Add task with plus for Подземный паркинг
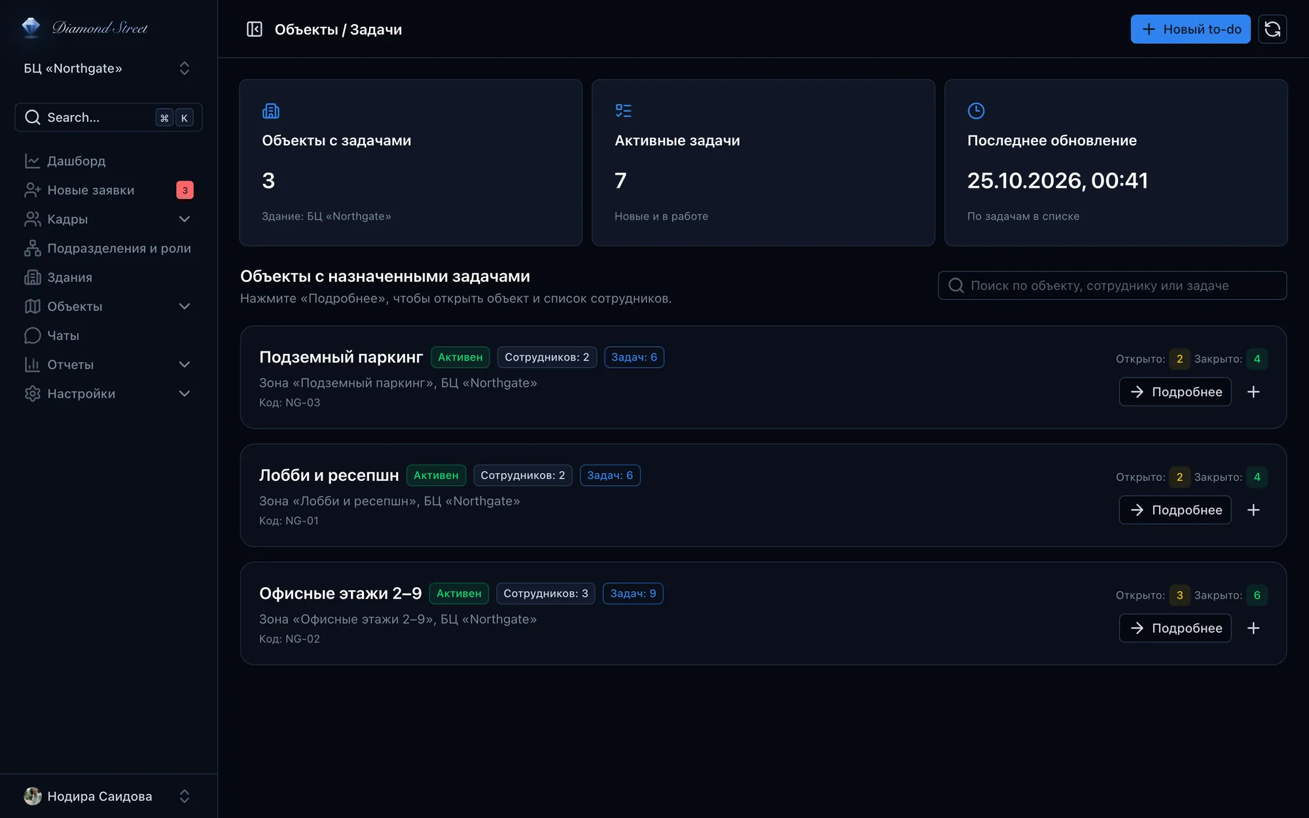The height and width of the screenshot is (818, 1309). 1253,392
